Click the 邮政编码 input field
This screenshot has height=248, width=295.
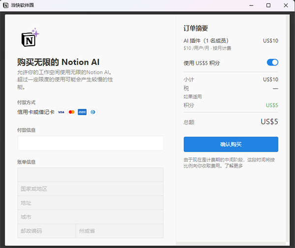pyautogui.click(x=47, y=231)
